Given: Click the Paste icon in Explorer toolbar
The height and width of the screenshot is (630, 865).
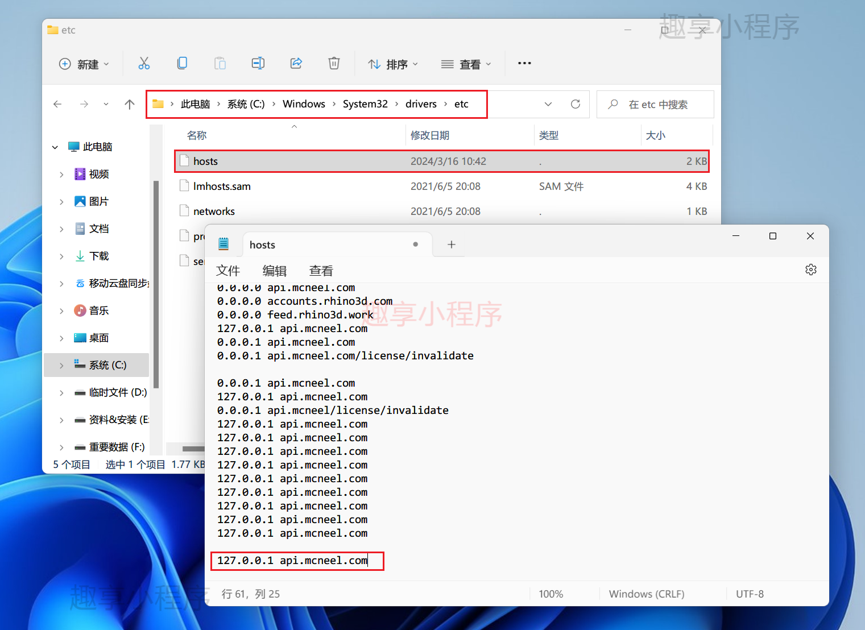Looking at the screenshot, I should (220, 64).
